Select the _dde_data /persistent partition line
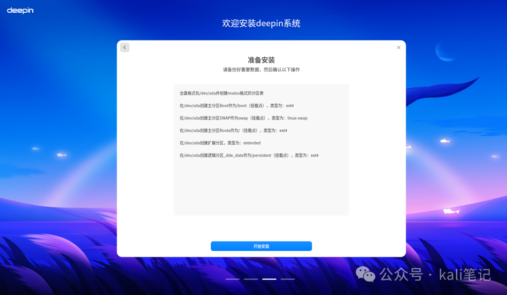507x295 pixels. (249, 155)
